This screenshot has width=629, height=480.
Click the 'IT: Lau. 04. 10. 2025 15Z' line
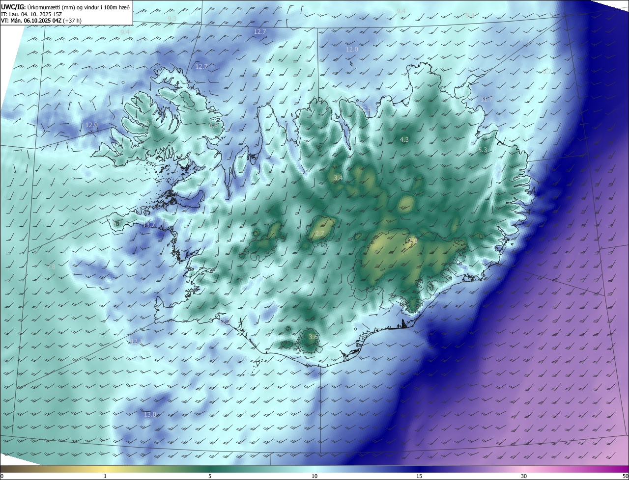click(x=31, y=14)
